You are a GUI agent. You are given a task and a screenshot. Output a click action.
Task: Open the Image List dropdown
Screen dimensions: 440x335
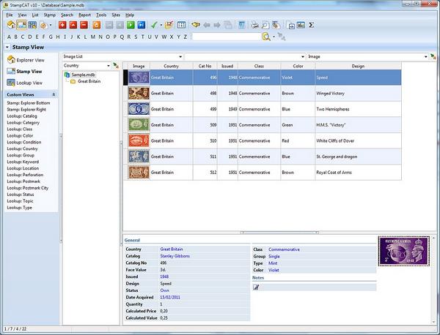122,56
